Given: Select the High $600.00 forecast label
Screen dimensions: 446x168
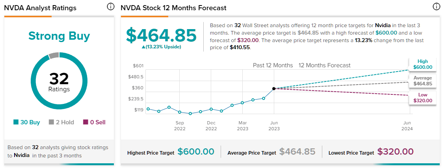Looking at the screenshot, I should [423, 64].
